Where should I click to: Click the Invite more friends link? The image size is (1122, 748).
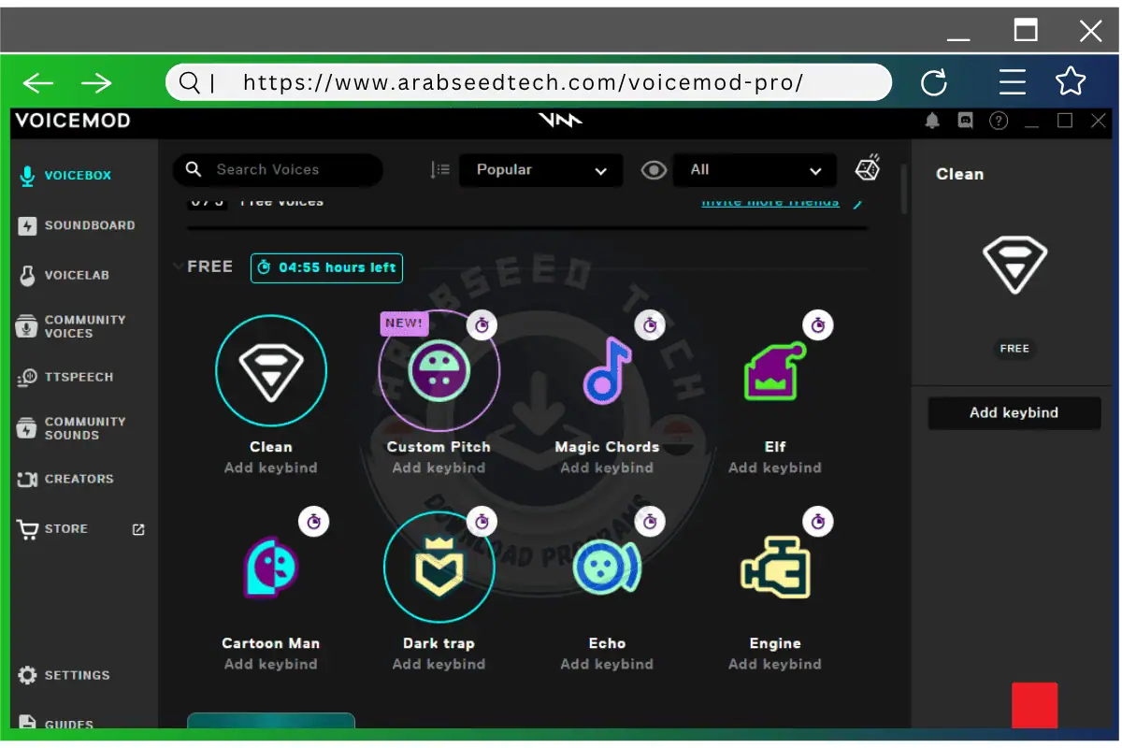point(770,201)
